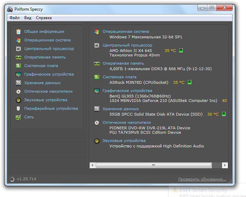Click the loading spinner near version number
246x197 pixels.
(x=12, y=179)
